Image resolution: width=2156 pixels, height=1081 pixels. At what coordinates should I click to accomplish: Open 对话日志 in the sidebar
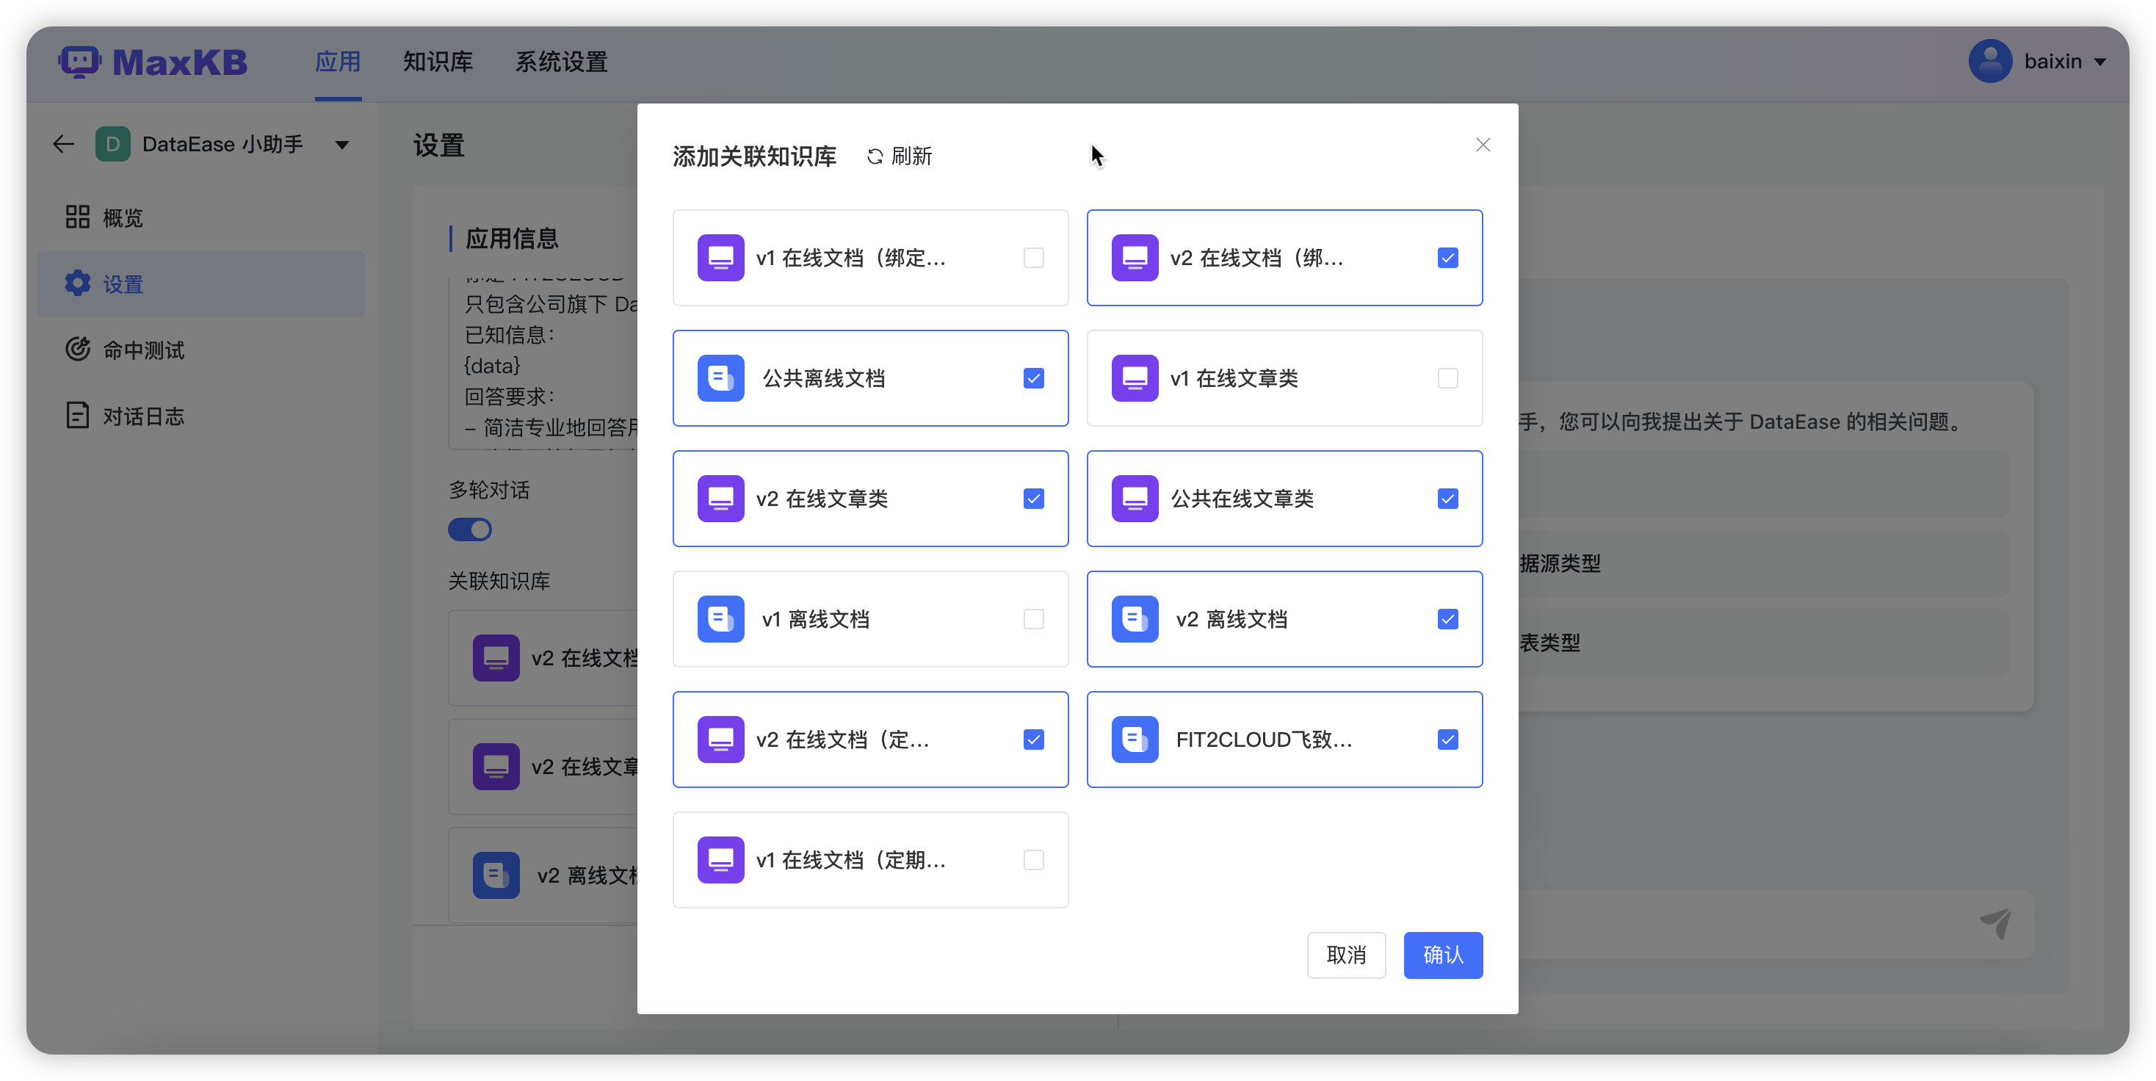(142, 416)
